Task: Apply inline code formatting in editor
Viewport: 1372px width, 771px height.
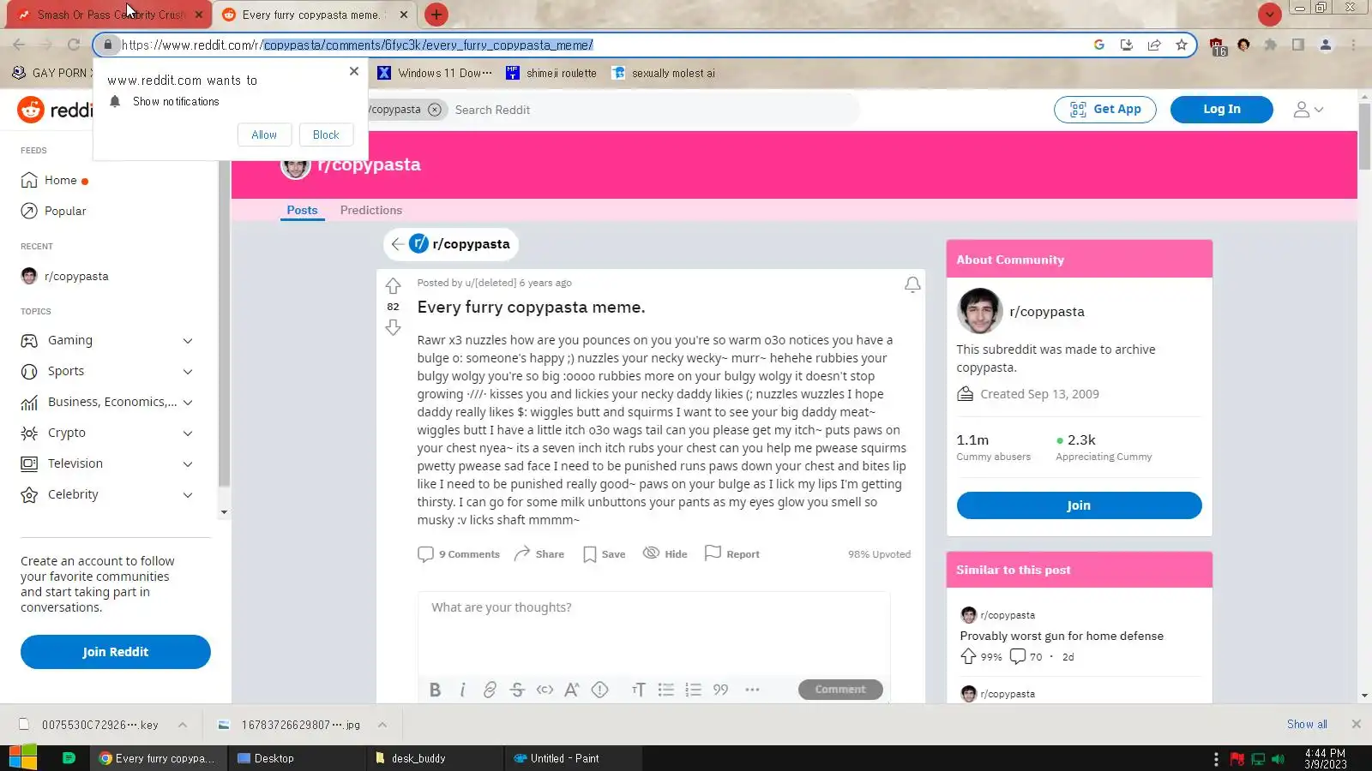Action: [x=545, y=690]
